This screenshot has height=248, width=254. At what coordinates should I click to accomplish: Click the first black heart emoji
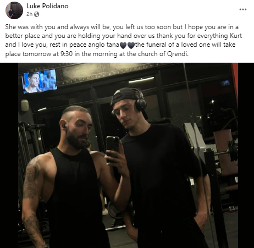click(123, 45)
